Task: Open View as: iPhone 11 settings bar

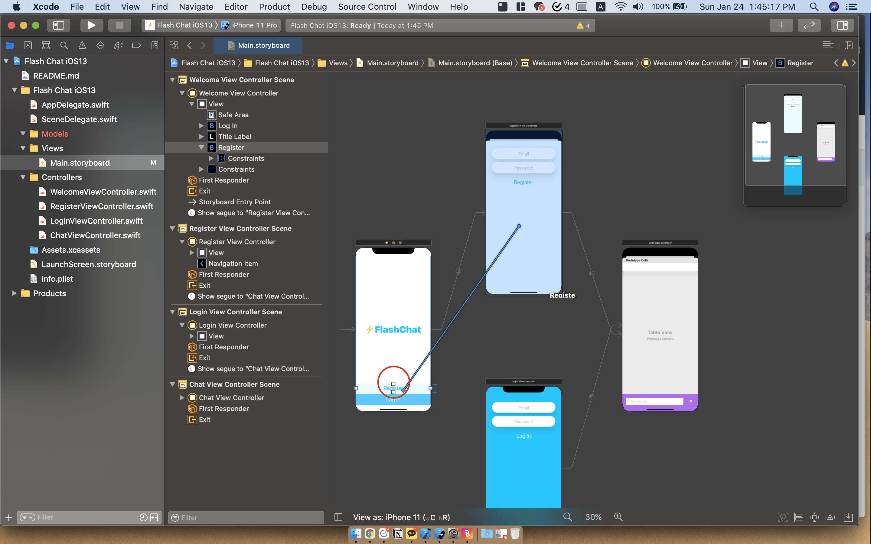Action: (401, 517)
